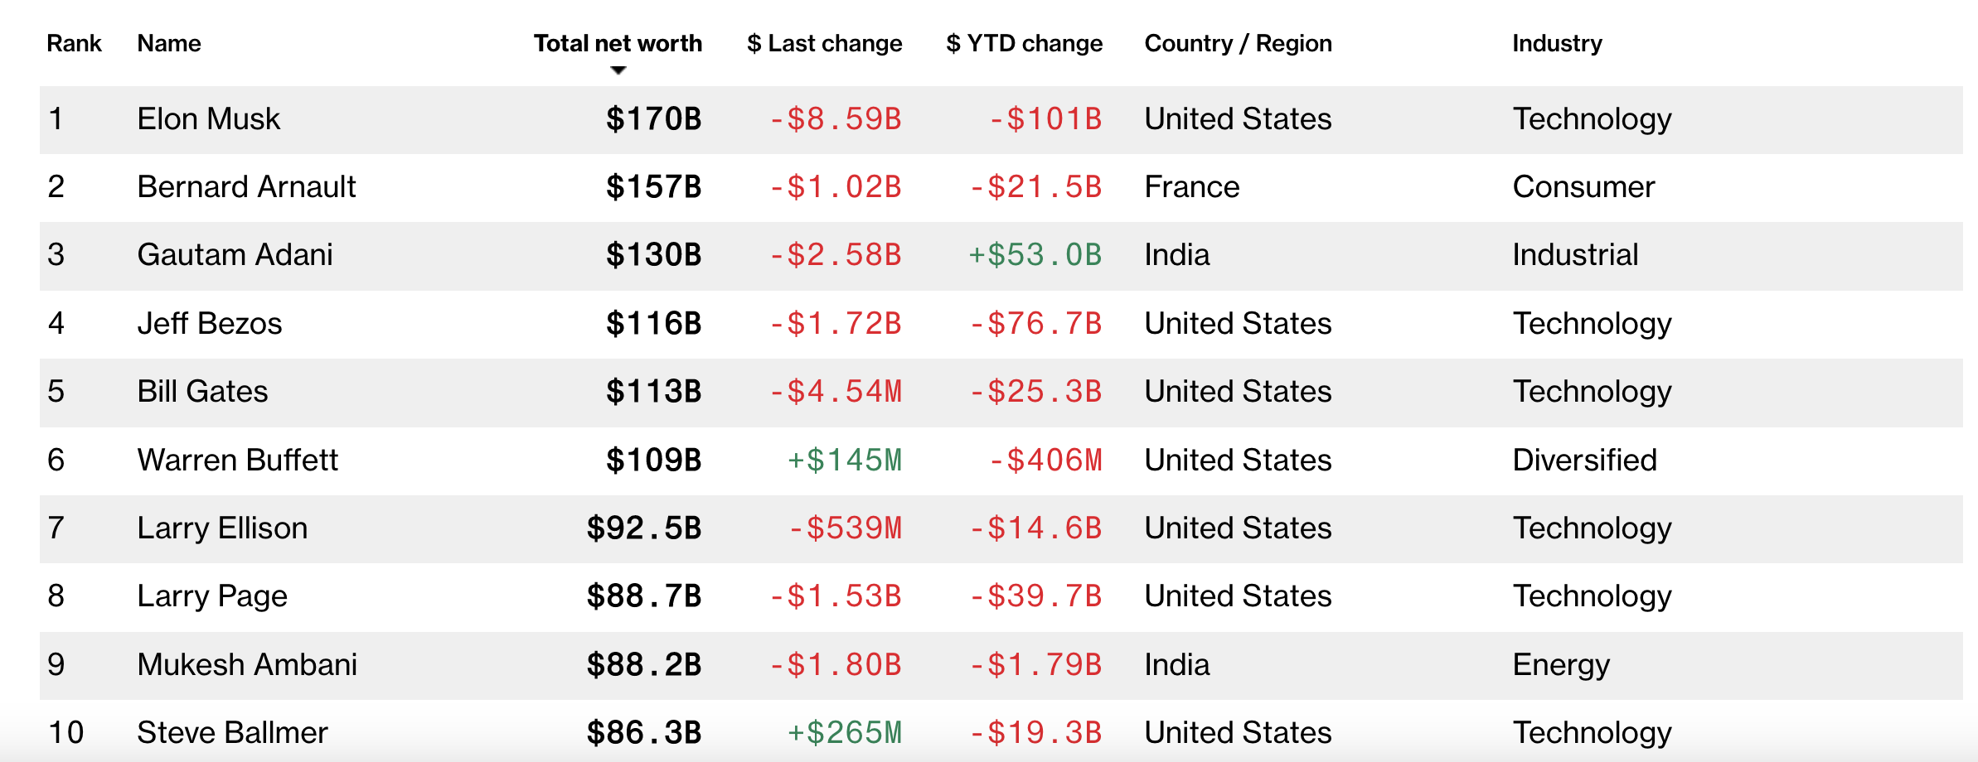The width and height of the screenshot is (1978, 762).
Task: Click Larry Ellison's name
Action: (x=222, y=528)
